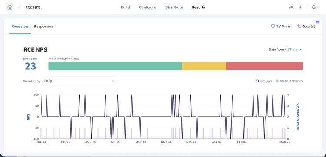Click the Total Responses axis title
326x157 pixels.
pos(298,117)
